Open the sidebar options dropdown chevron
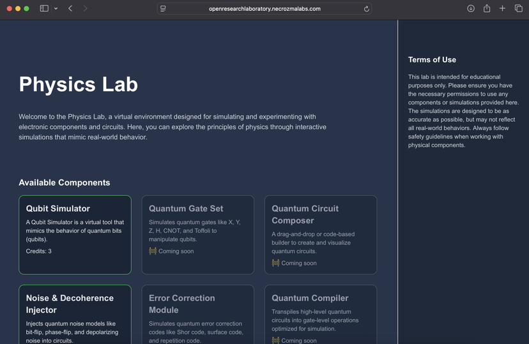Image resolution: width=529 pixels, height=344 pixels. [x=56, y=8]
